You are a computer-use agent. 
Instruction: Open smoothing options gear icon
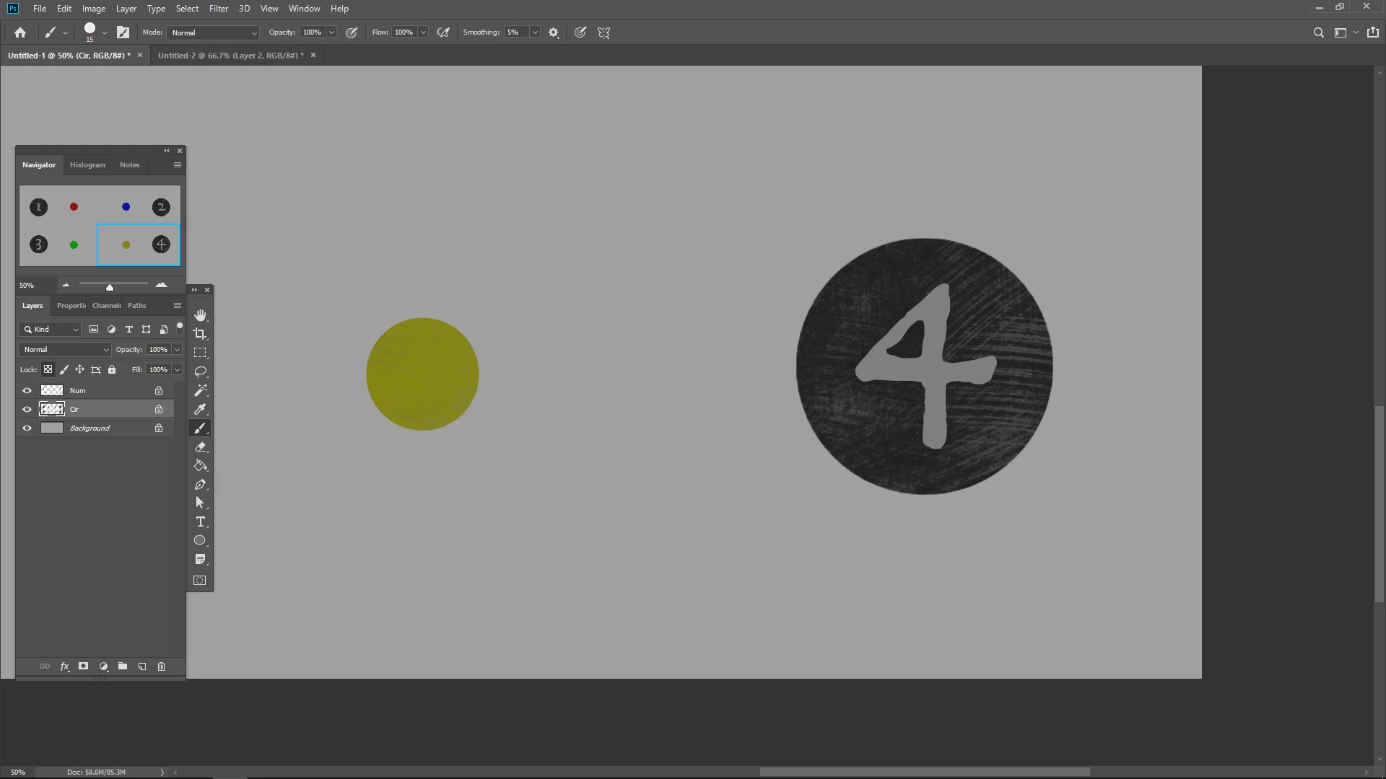point(554,32)
